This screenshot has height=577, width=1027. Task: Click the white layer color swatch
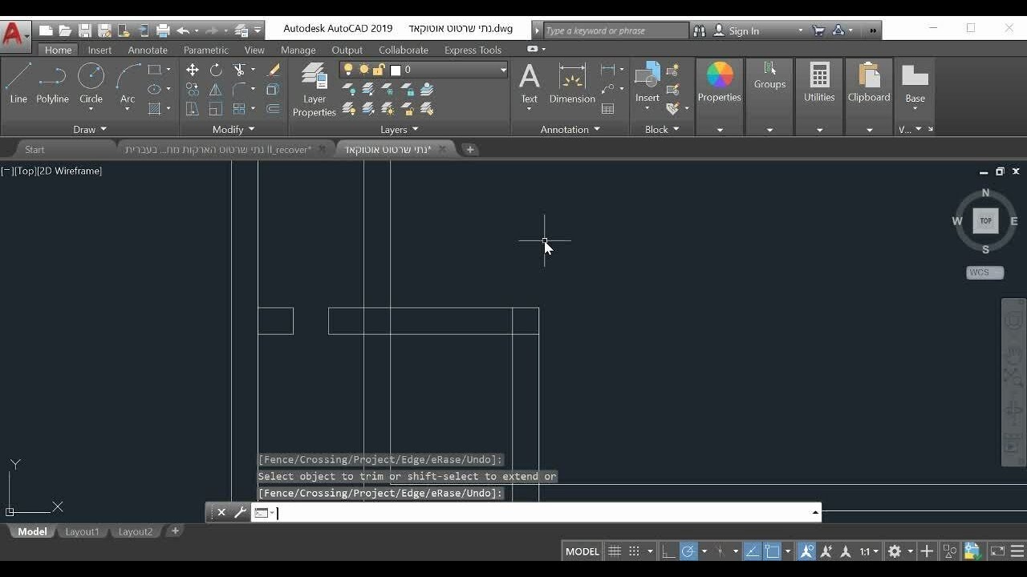click(396, 70)
